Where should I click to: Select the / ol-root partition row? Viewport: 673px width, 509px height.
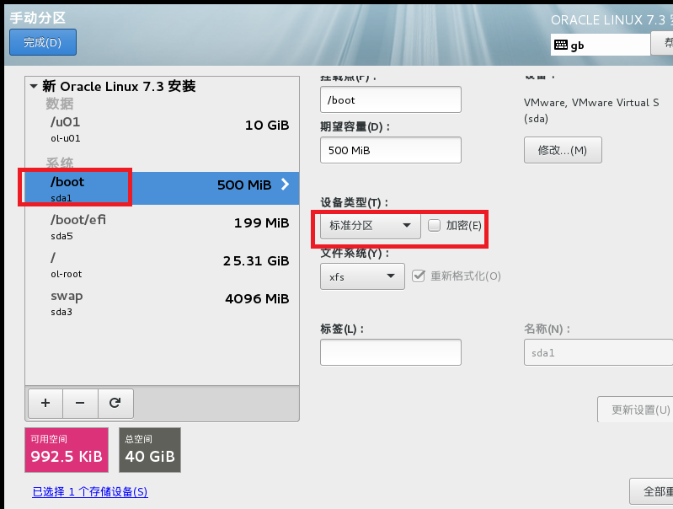pyautogui.click(x=163, y=265)
